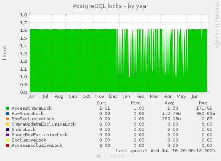221x161 pixels.
Task: Select the AccessShareLock legend label
Action: (32, 108)
